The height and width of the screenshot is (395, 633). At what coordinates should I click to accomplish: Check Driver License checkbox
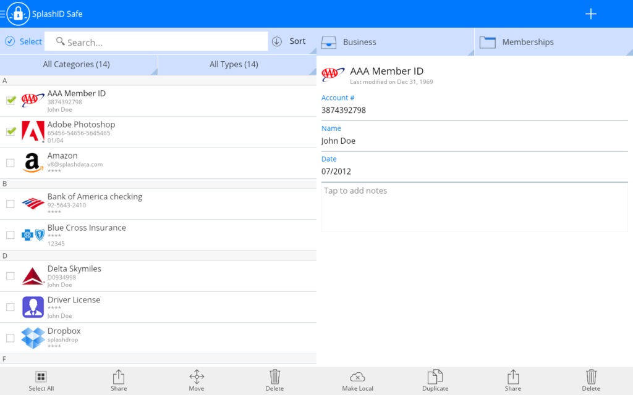point(11,307)
